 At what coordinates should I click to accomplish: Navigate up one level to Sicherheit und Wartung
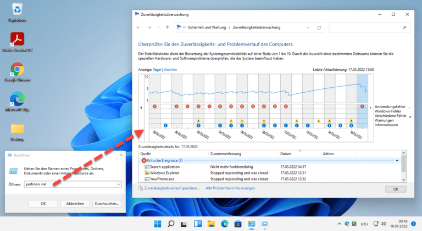point(167,27)
